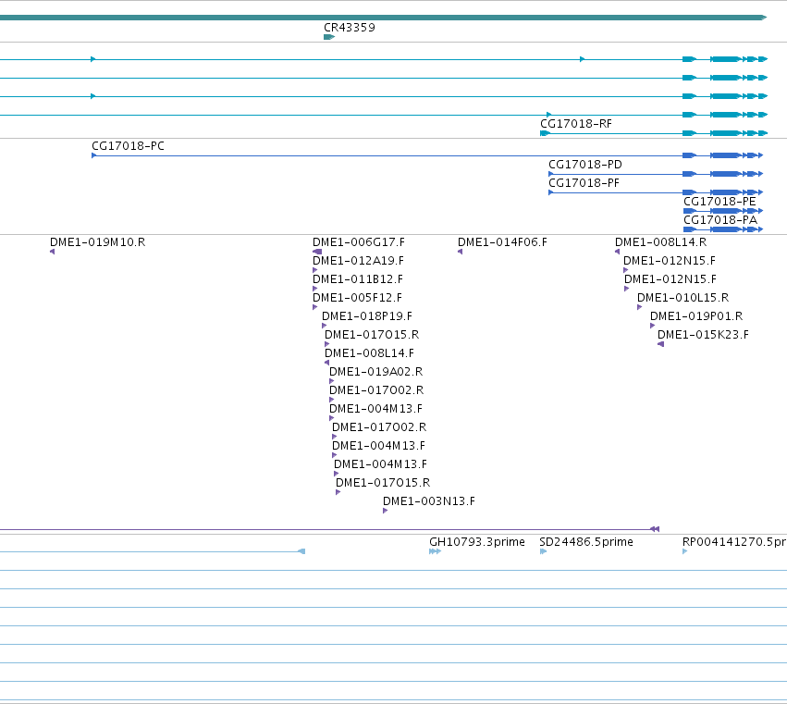This screenshot has width=787, height=704.
Task: Select the DME1-018P19.F feature label
Action: pyautogui.click(x=367, y=316)
